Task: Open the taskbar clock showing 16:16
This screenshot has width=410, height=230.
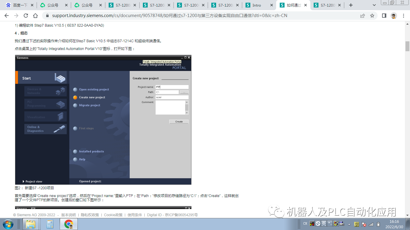Action: pos(394,224)
